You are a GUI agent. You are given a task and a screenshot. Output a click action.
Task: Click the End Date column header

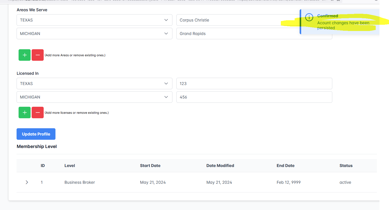285,165
